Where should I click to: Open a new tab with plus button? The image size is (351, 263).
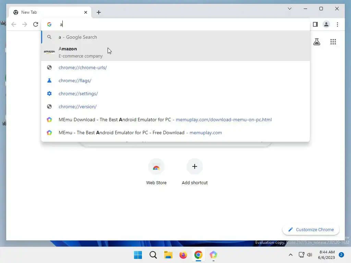(99, 12)
